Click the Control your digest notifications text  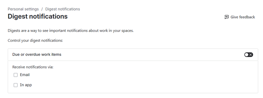click(x=35, y=40)
